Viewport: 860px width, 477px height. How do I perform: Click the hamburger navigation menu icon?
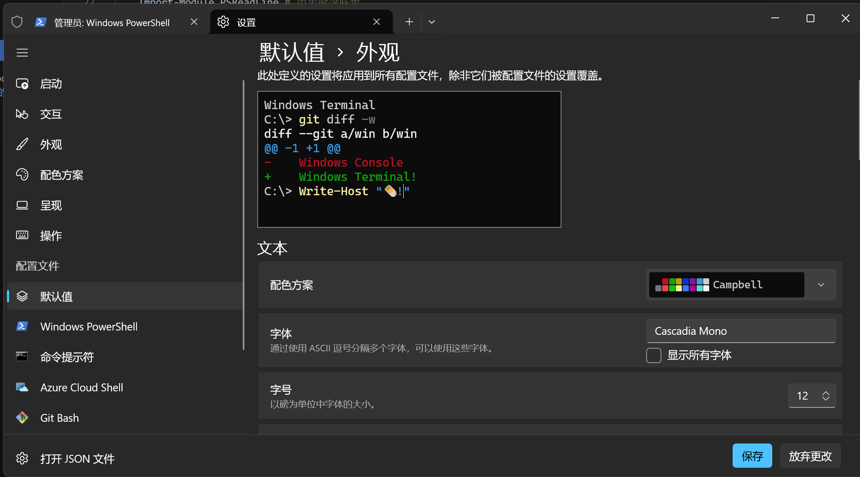click(22, 53)
